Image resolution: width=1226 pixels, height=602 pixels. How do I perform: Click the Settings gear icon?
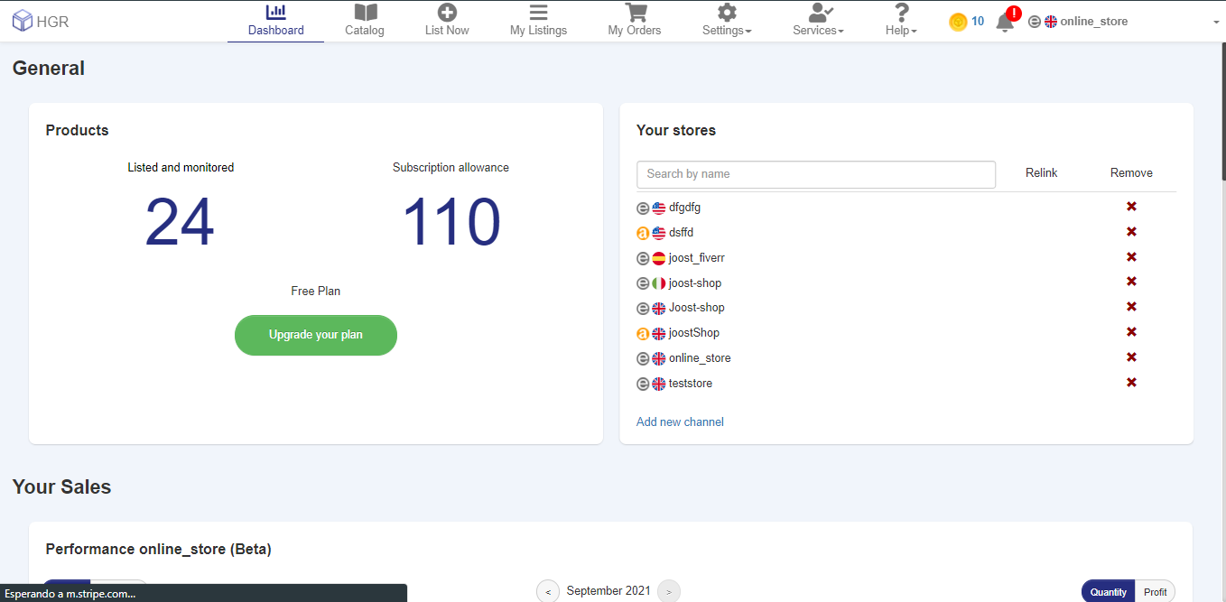pos(727,13)
